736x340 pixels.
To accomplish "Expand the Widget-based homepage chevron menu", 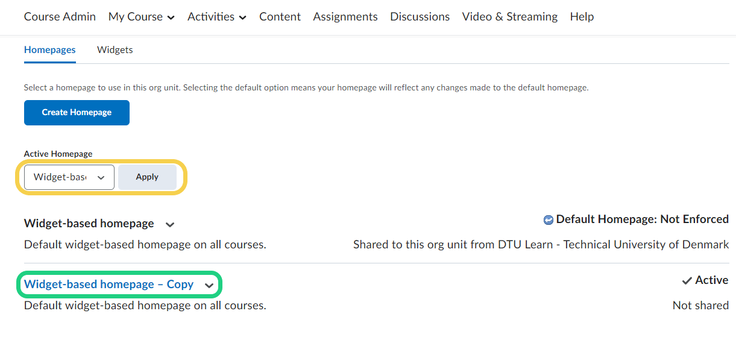I will tap(170, 224).
